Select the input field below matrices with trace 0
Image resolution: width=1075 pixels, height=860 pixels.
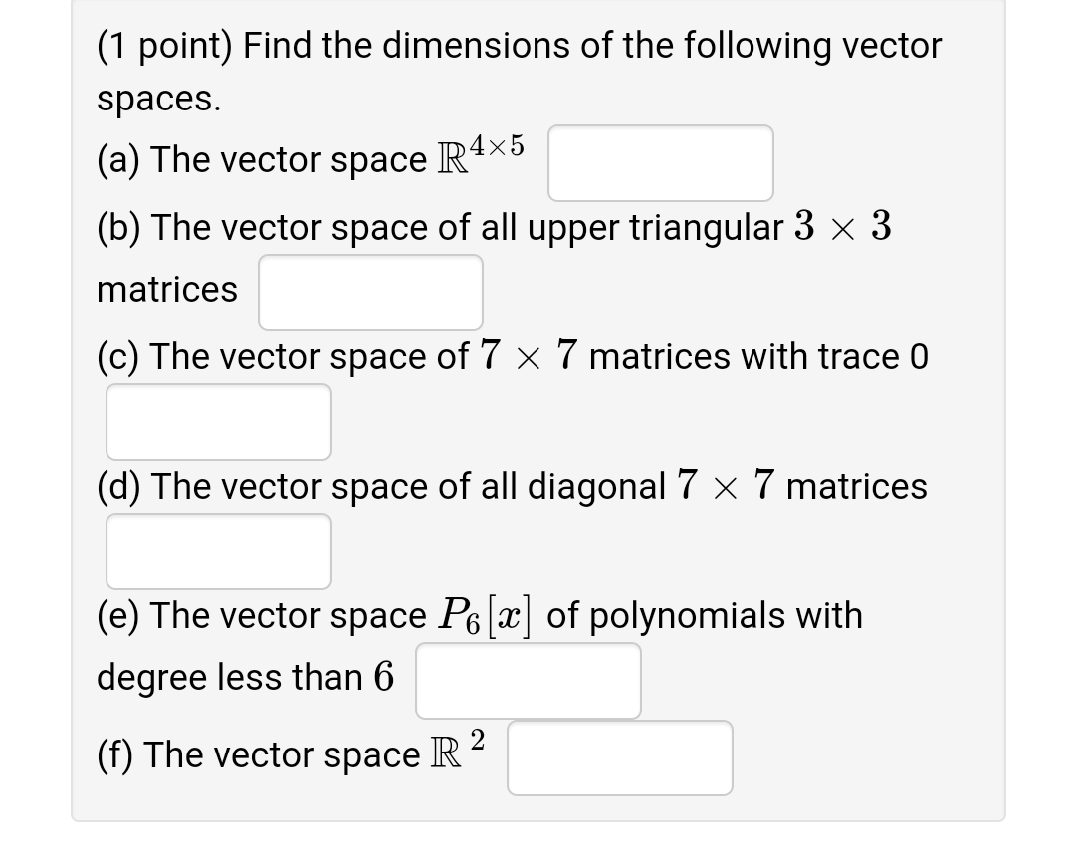click(x=218, y=421)
